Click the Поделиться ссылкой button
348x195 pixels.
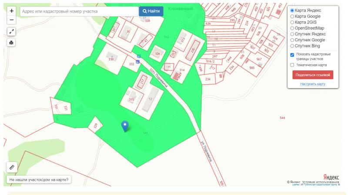tap(313, 75)
